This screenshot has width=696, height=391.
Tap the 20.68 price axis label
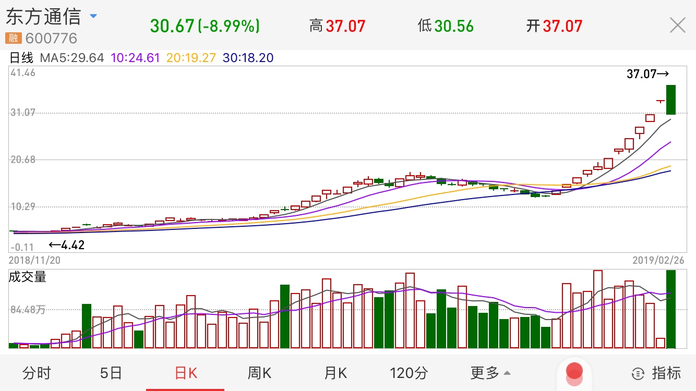coord(23,159)
